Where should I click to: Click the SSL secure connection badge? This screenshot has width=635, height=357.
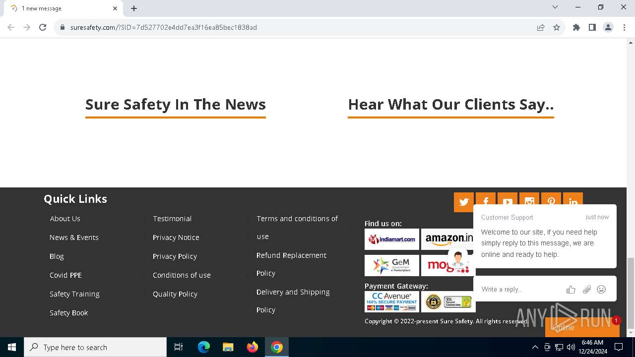pyautogui.click(x=448, y=301)
